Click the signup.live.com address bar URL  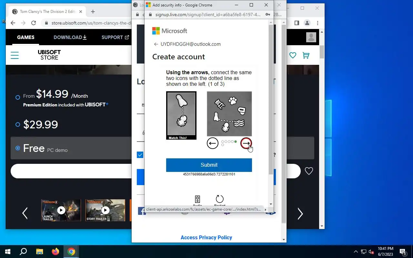208,15
